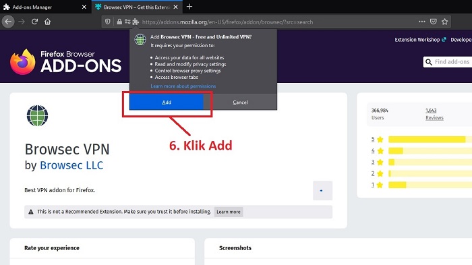Click the padlock site security icon
Viewport: 472px width, 265px height.
pyautogui.click(x=119, y=22)
